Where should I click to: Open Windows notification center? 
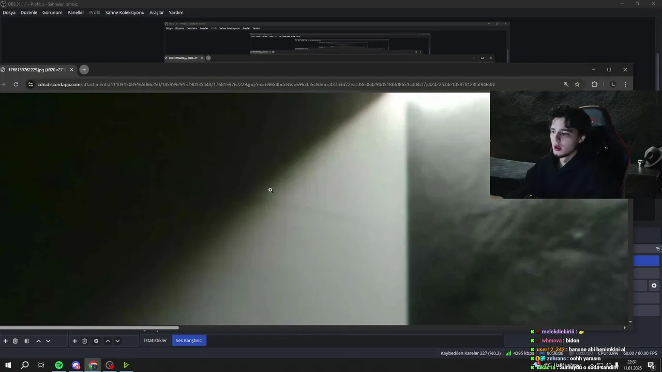click(x=652, y=365)
